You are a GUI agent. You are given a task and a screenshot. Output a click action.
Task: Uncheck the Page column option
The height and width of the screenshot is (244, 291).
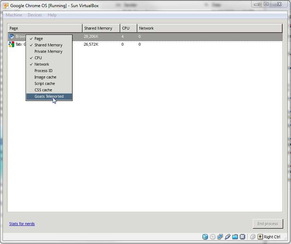49,39
